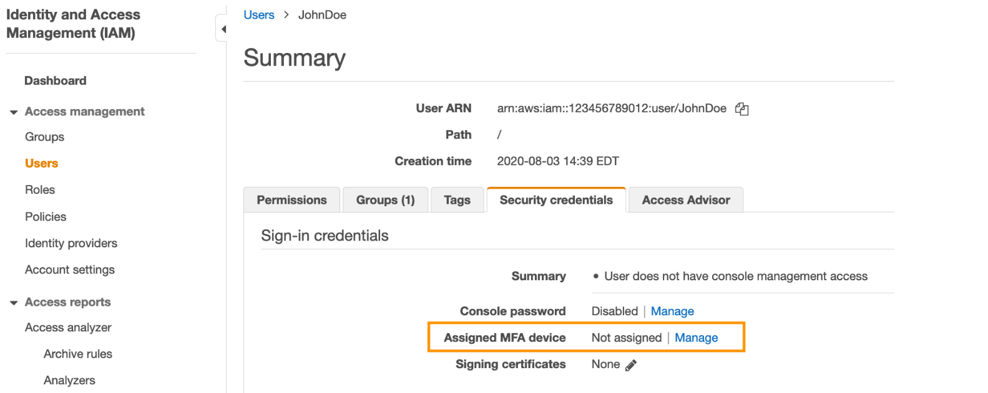Click the Identity and Access Management title
988x393 pixels.
click(73, 24)
